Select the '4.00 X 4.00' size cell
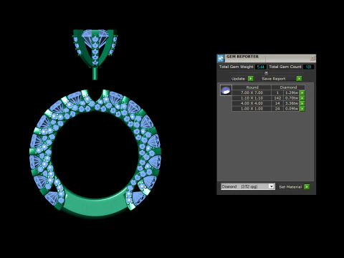Viewport: 344px width, 258px height. coord(252,103)
